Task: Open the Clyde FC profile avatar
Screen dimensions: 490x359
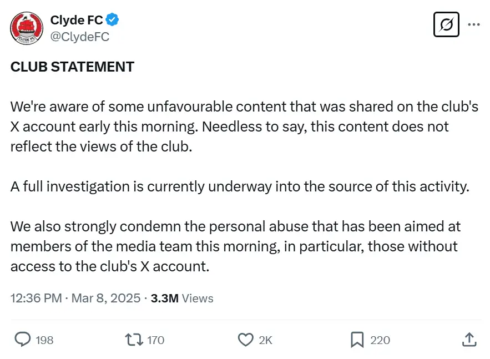Action: click(x=26, y=28)
